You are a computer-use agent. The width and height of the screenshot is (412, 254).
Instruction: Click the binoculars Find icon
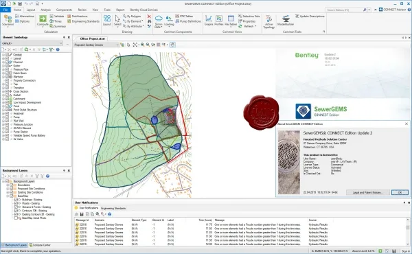pyautogui.click(x=149, y=21)
